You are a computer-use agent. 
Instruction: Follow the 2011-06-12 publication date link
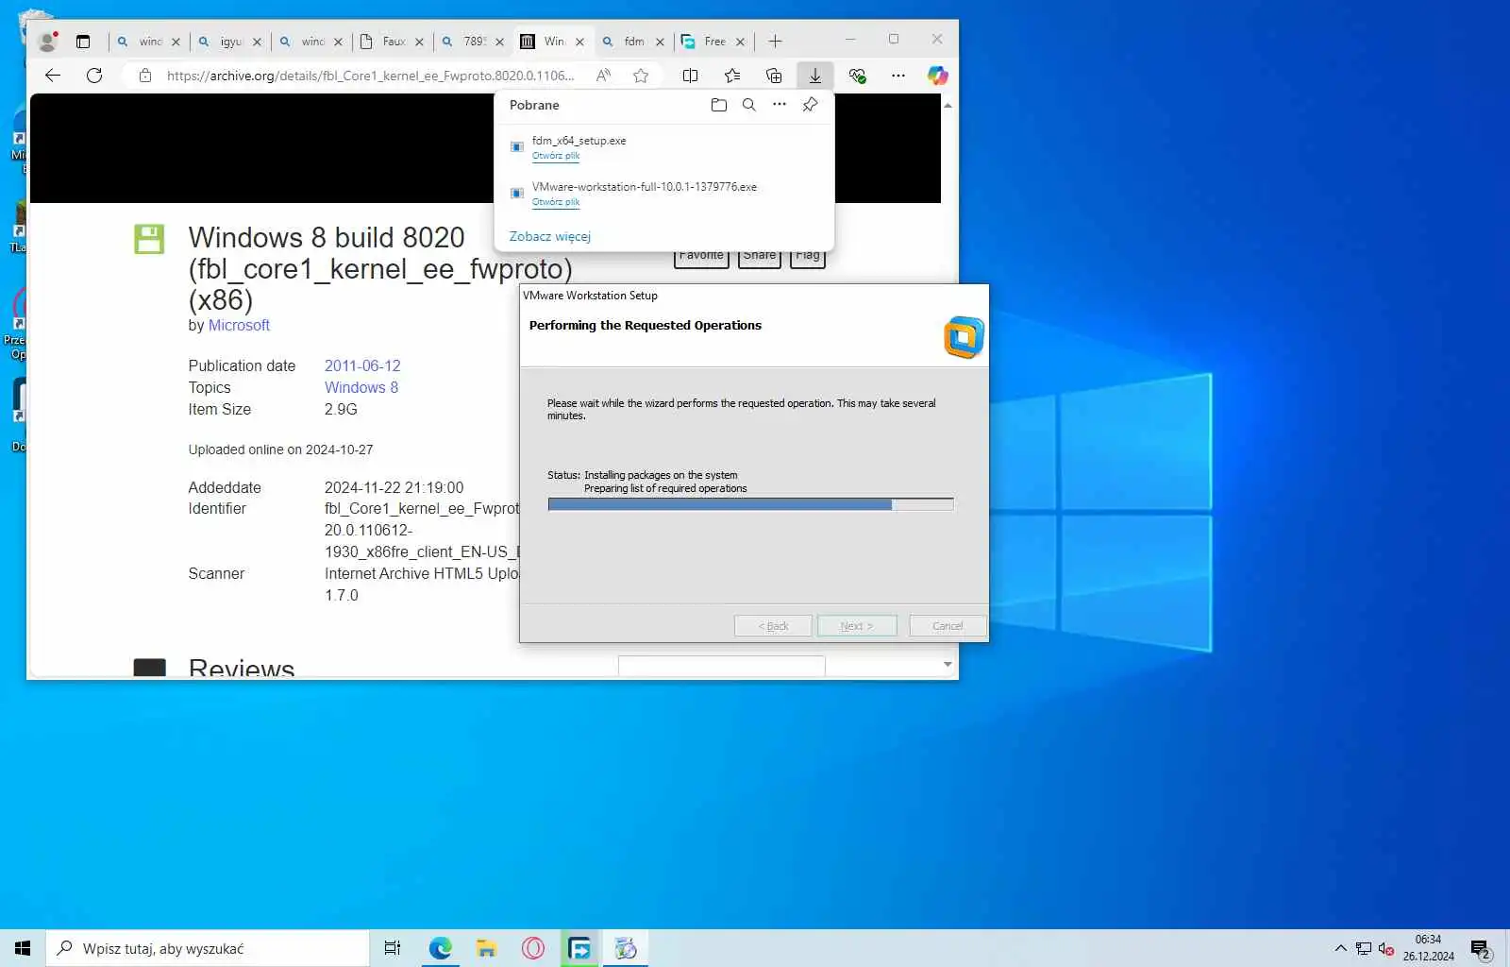362,365
